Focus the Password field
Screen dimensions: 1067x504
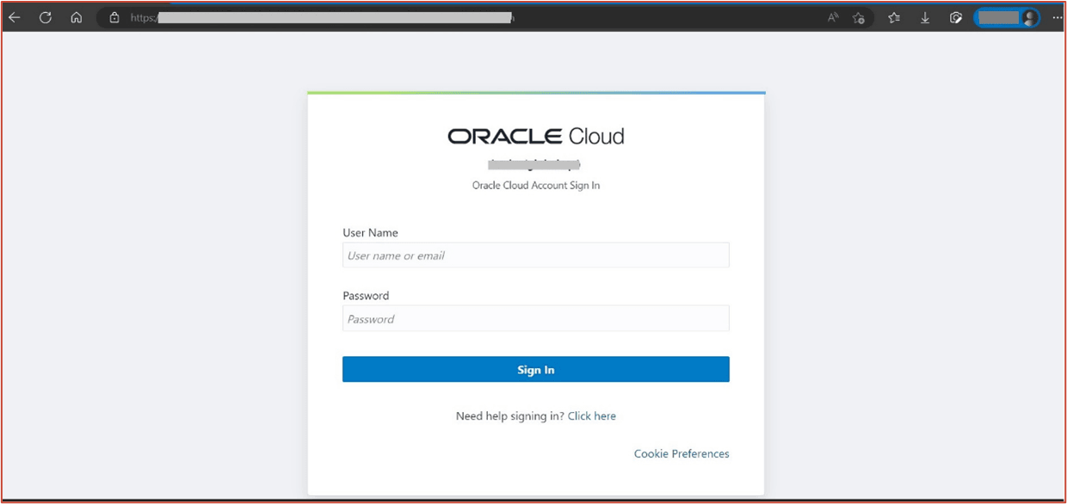[x=535, y=318]
